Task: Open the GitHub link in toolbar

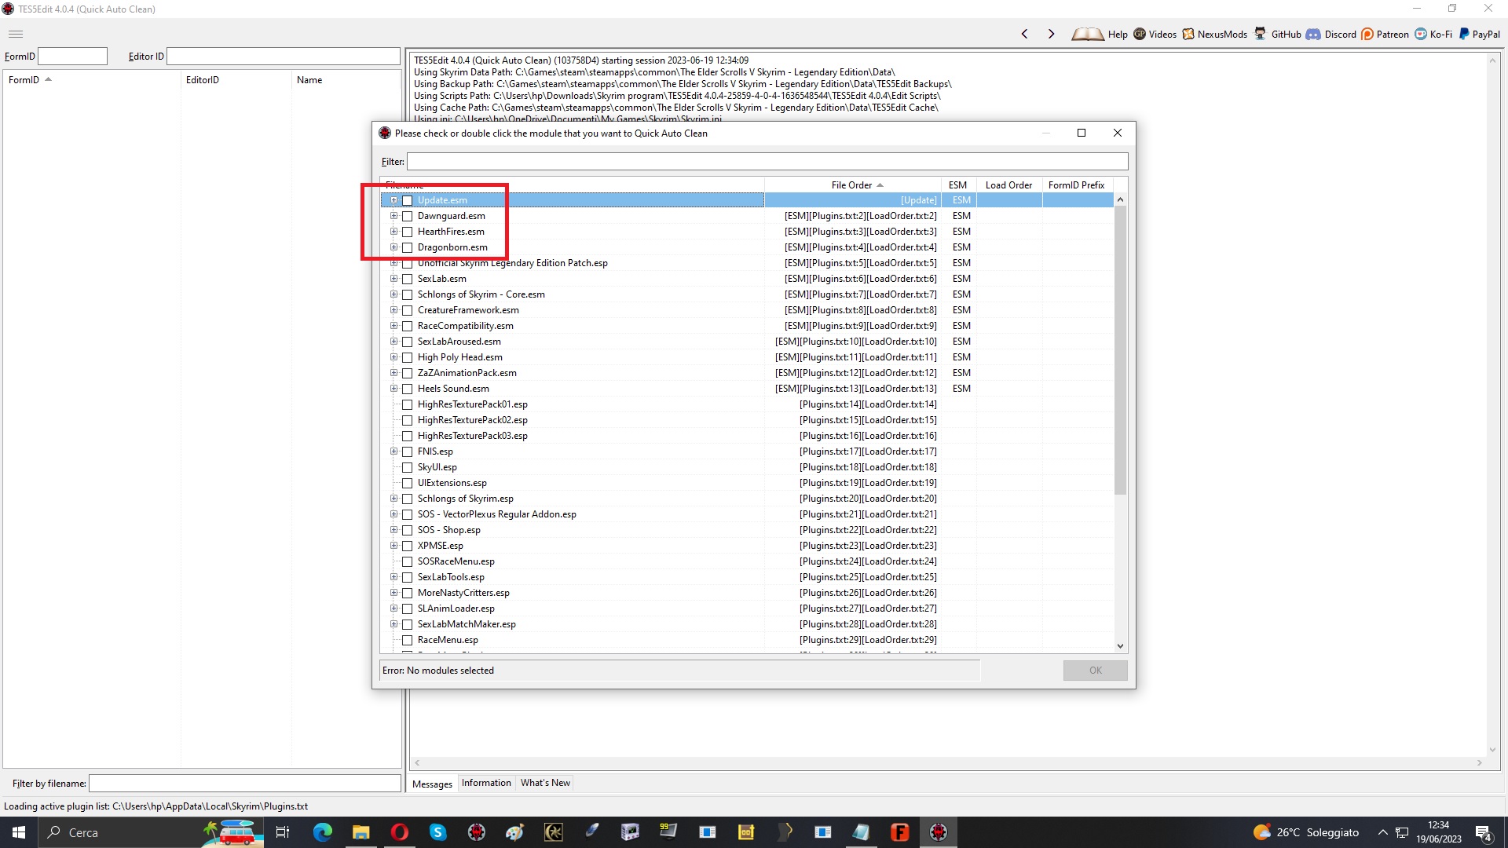Action: pyautogui.click(x=1277, y=34)
